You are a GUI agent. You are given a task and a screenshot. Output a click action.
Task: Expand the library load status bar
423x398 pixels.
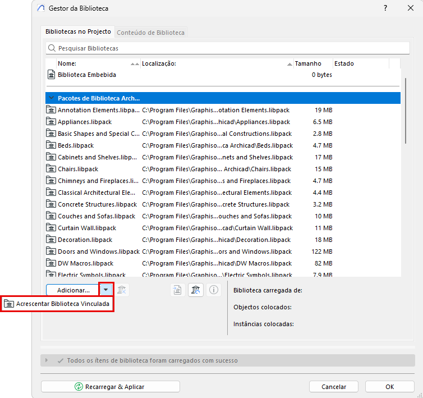tap(47, 360)
